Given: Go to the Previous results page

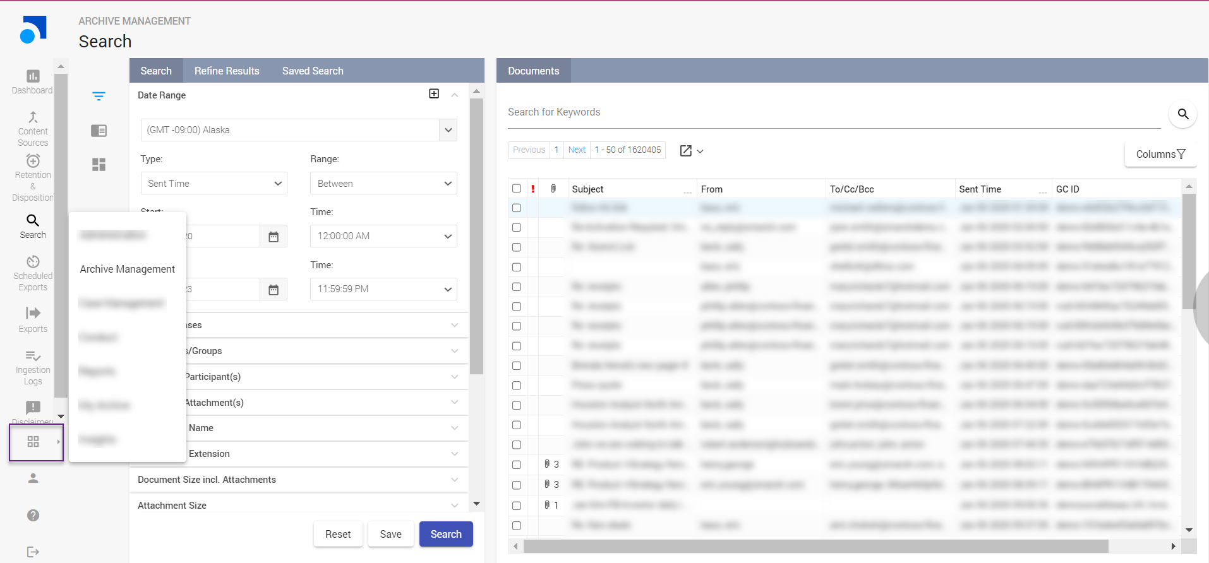Looking at the screenshot, I should pyautogui.click(x=529, y=150).
